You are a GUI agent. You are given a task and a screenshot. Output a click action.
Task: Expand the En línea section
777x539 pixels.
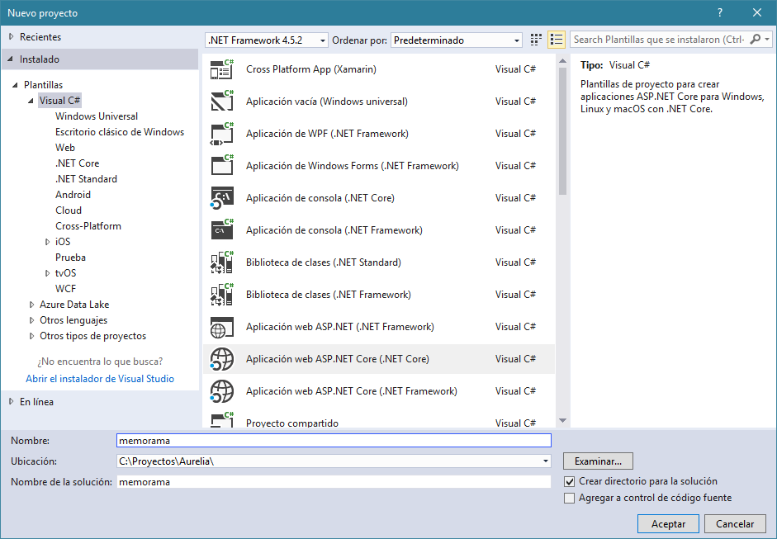(11, 402)
